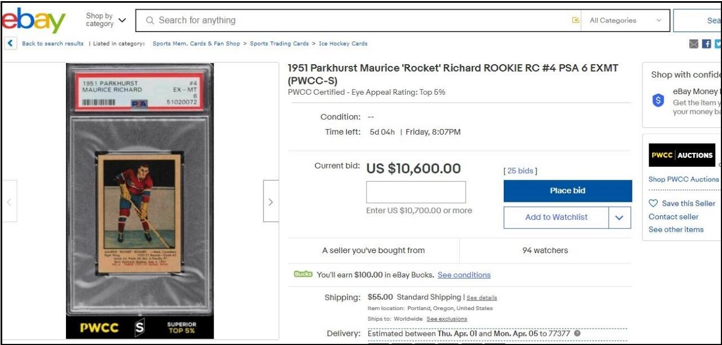Click the back arrow beside search results
This screenshot has height=345, width=722.
[10, 43]
